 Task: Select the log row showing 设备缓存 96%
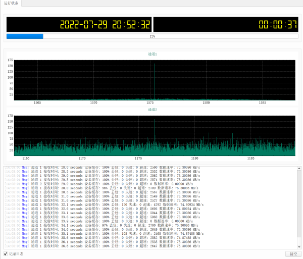click(101, 188)
